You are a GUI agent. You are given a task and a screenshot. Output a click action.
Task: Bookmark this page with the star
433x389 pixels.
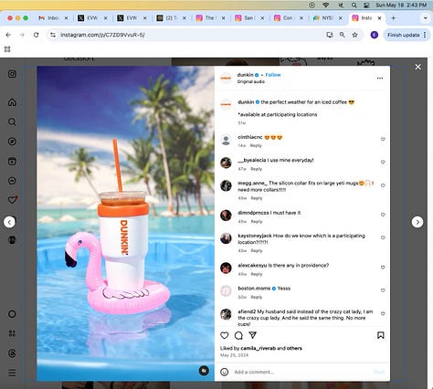(354, 35)
